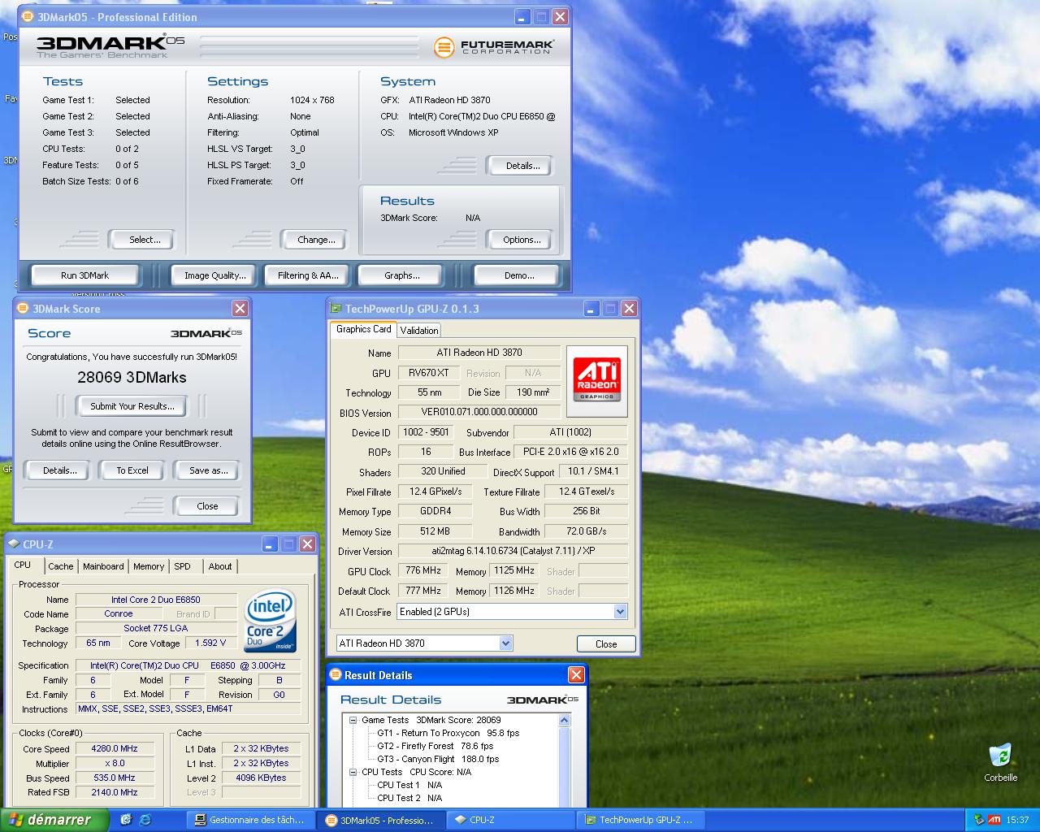Screen dimensions: 1040x832
Task: Open the Cache tab in CPU-Z
Action: pos(60,566)
